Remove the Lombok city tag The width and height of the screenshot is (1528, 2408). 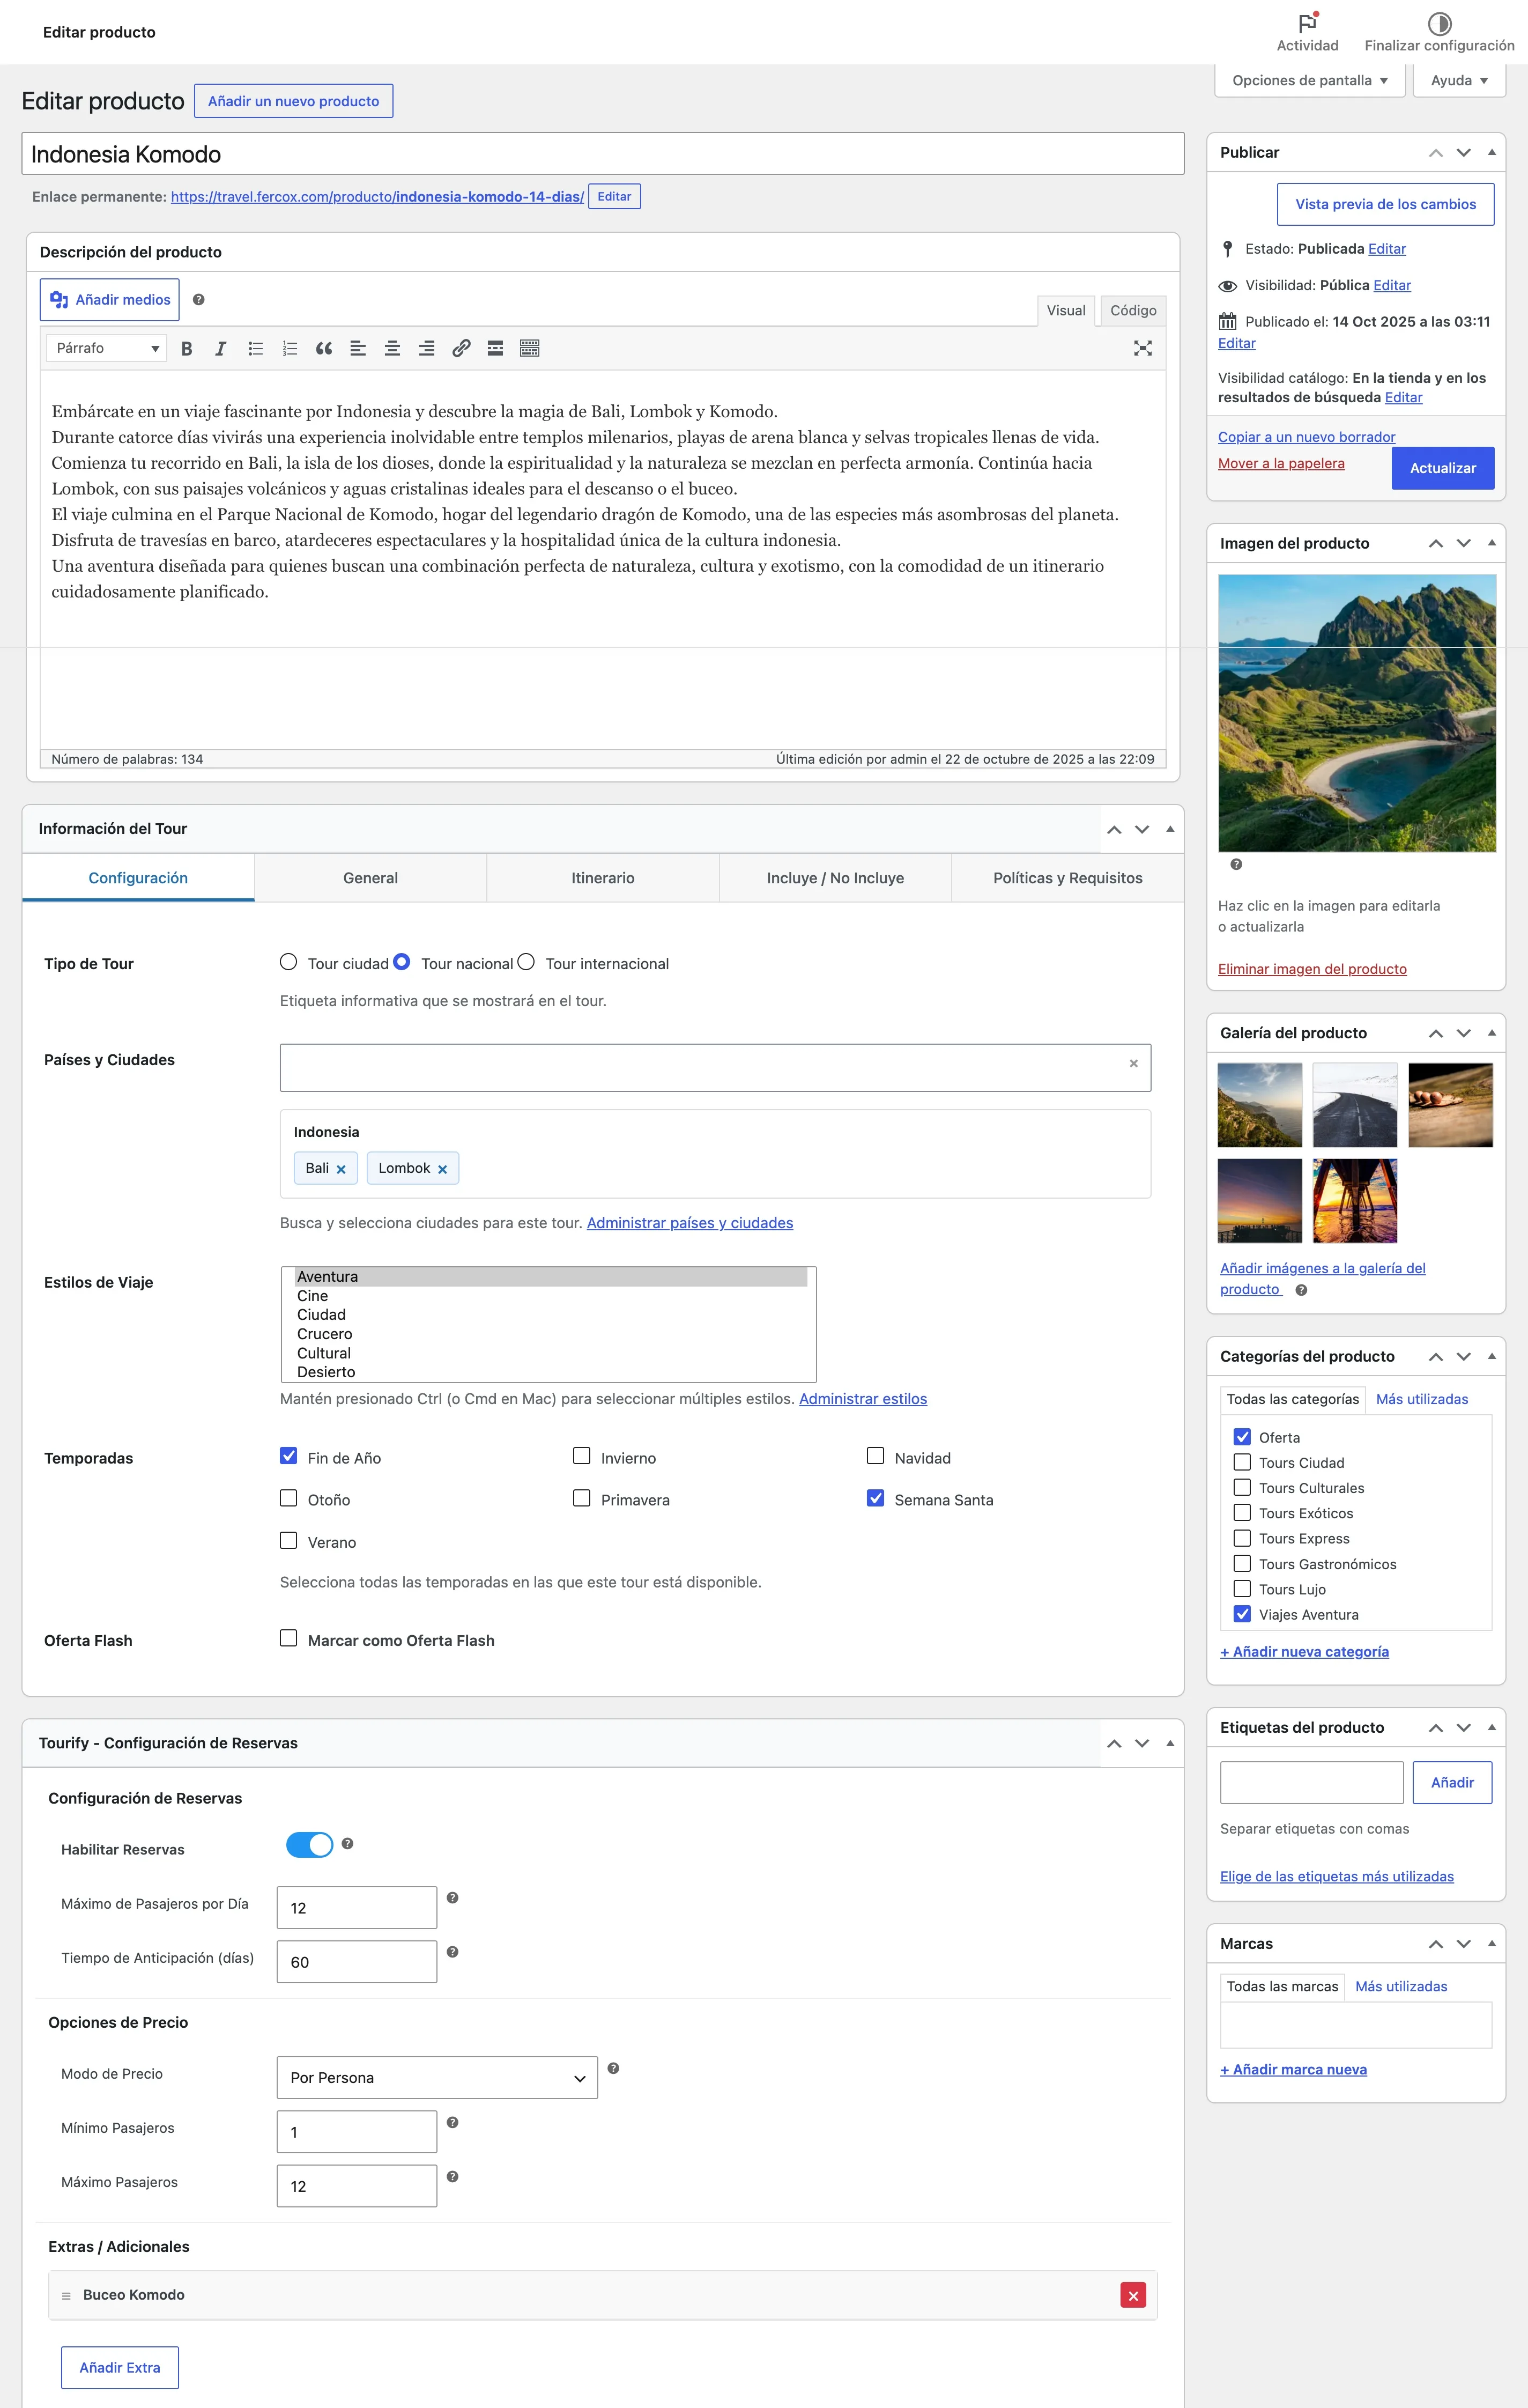(442, 1169)
